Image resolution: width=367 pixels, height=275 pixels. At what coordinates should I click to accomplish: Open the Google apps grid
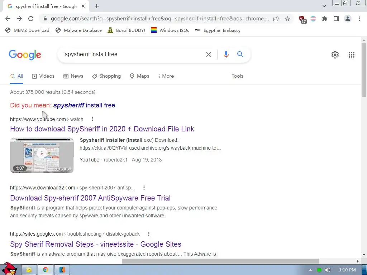pos(351,55)
